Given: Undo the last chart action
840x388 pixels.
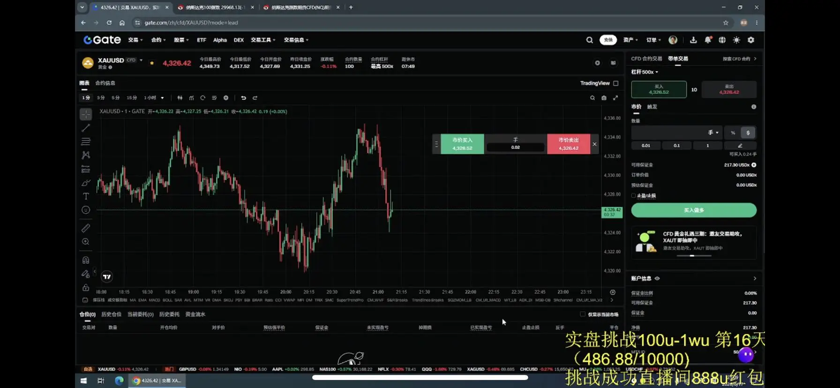Looking at the screenshot, I should [243, 98].
